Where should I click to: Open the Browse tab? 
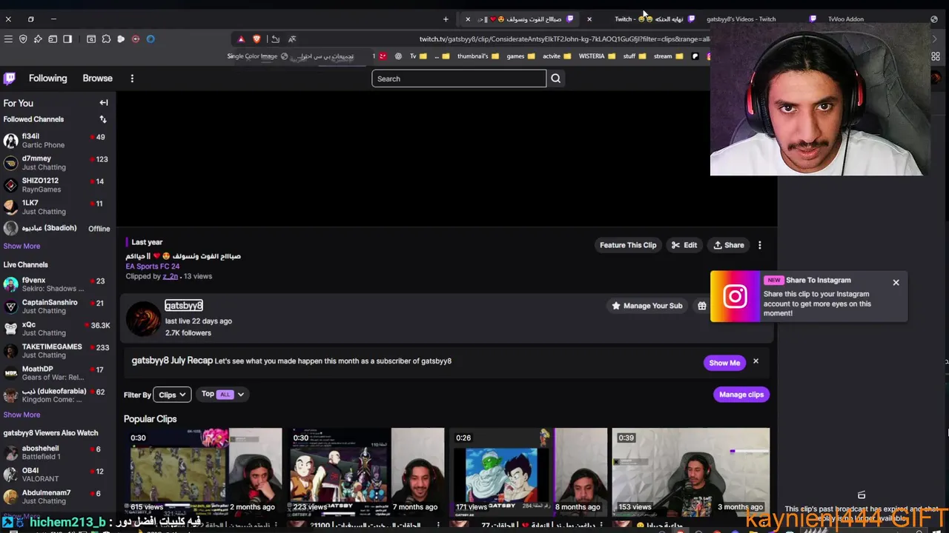(97, 78)
